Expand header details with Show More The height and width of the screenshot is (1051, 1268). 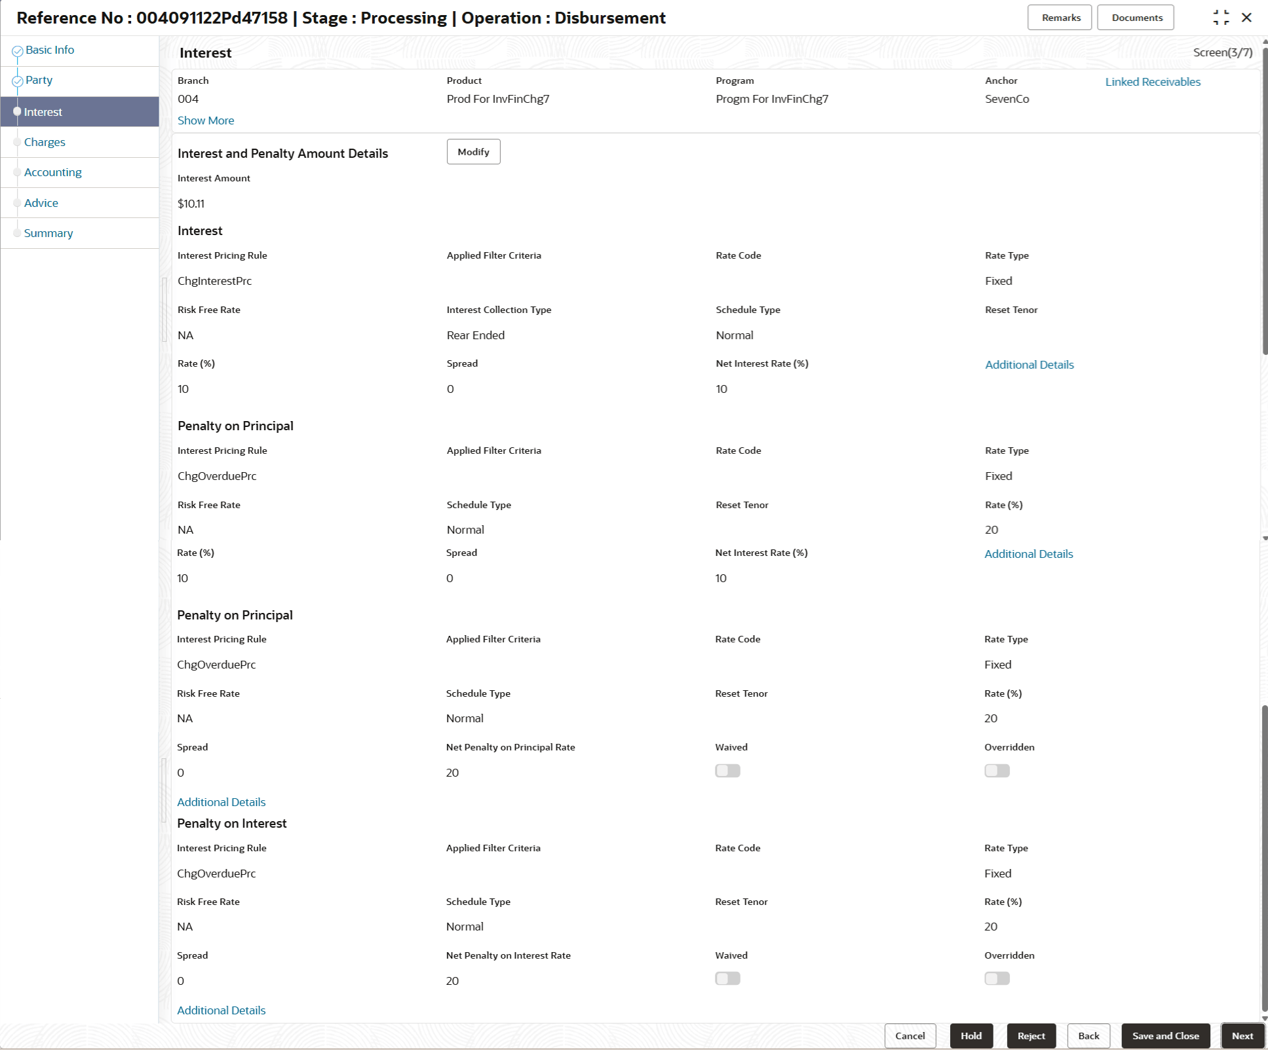(x=205, y=120)
